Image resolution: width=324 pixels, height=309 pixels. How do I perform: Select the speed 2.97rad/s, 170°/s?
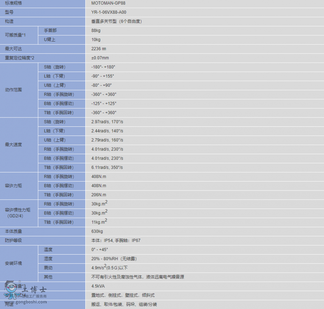click(107, 122)
